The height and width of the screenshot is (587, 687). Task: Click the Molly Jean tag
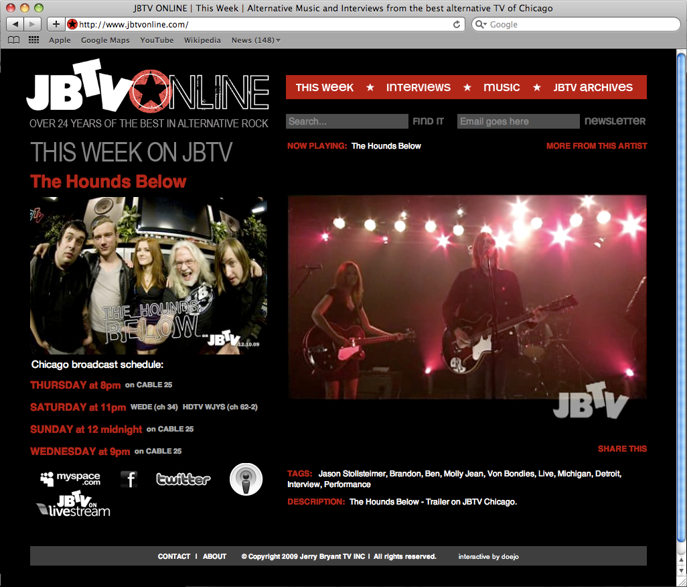tap(463, 474)
